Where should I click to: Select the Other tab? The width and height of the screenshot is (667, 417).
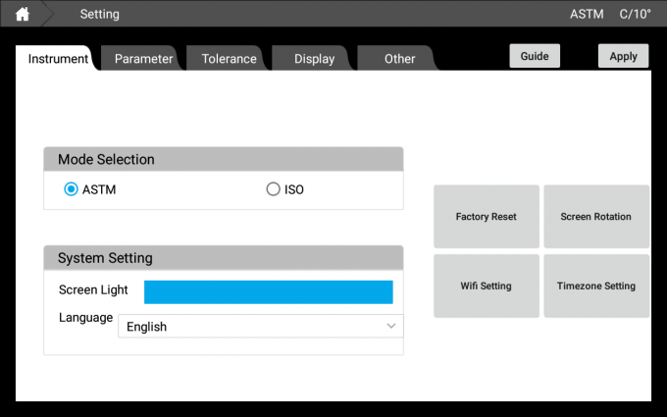click(x=399, y=59)
